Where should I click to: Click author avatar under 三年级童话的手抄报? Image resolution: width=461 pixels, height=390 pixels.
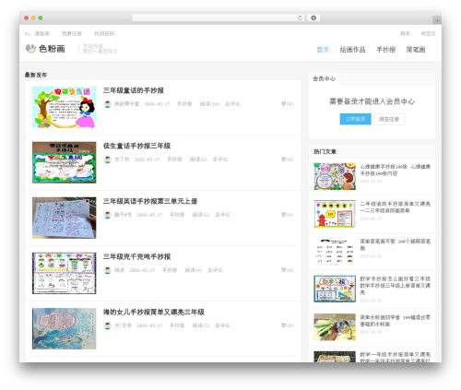107,104
